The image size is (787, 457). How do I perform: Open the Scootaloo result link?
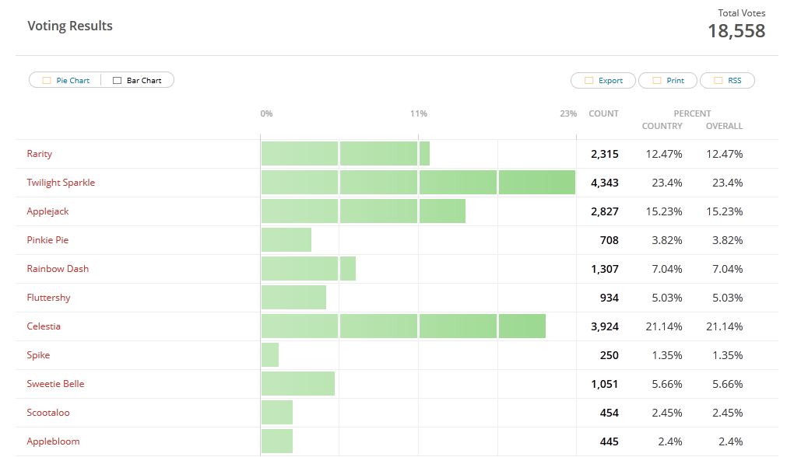[x=48, y=413]
